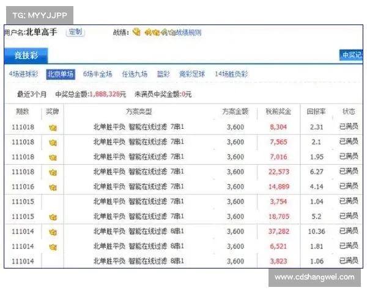Click the return rate 2.31
367x293 pixels.
(316, 127)
